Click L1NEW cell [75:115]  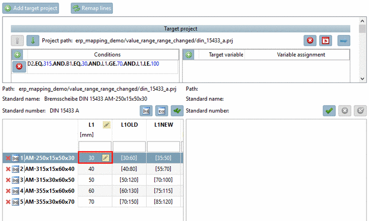[163, 191]
